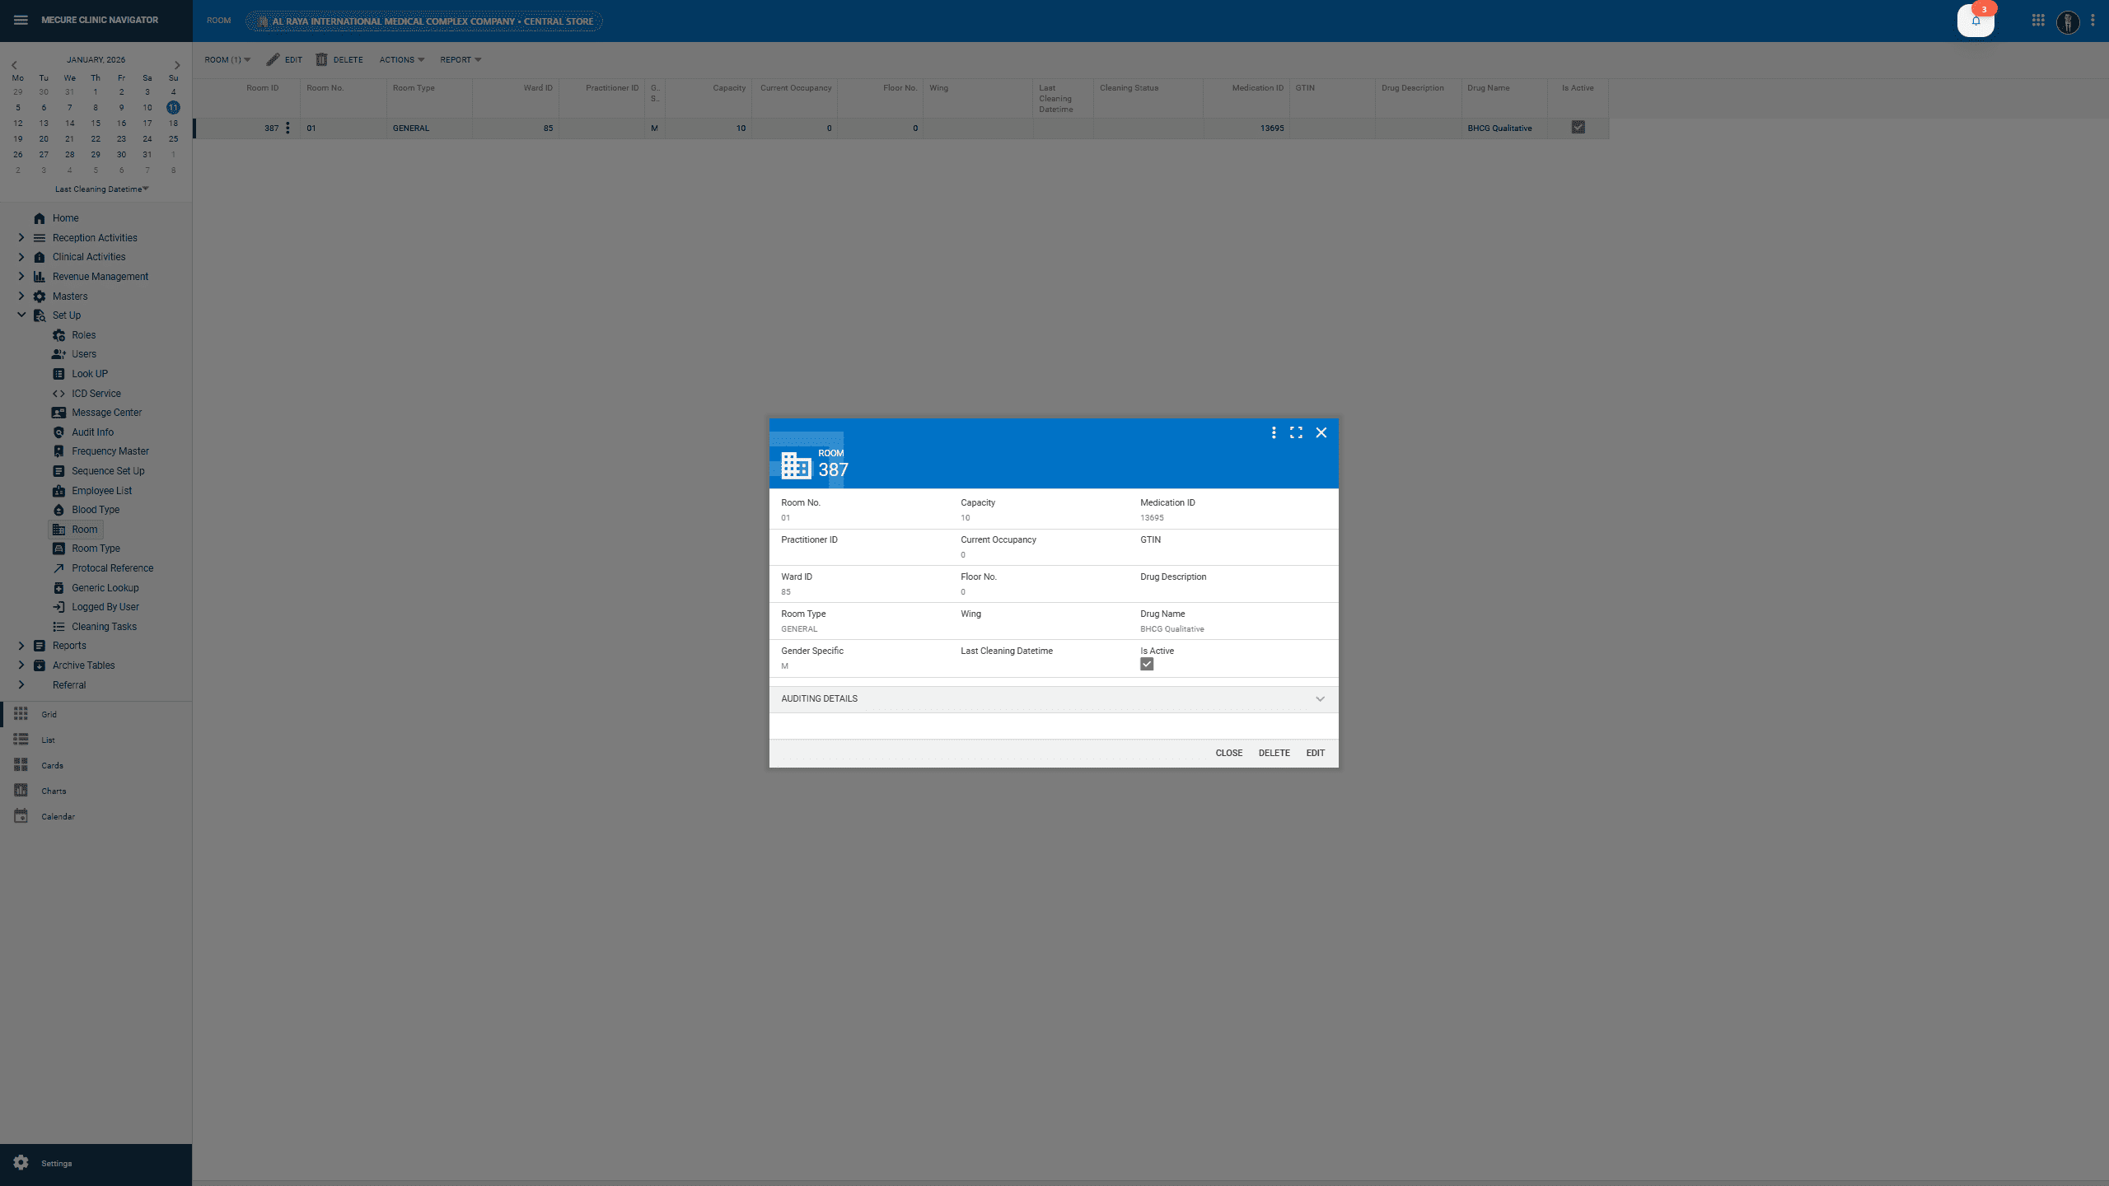This screenshot has width=2109, height=1186.
Task: Collapse the Set Up section
Action: [21, 315]
